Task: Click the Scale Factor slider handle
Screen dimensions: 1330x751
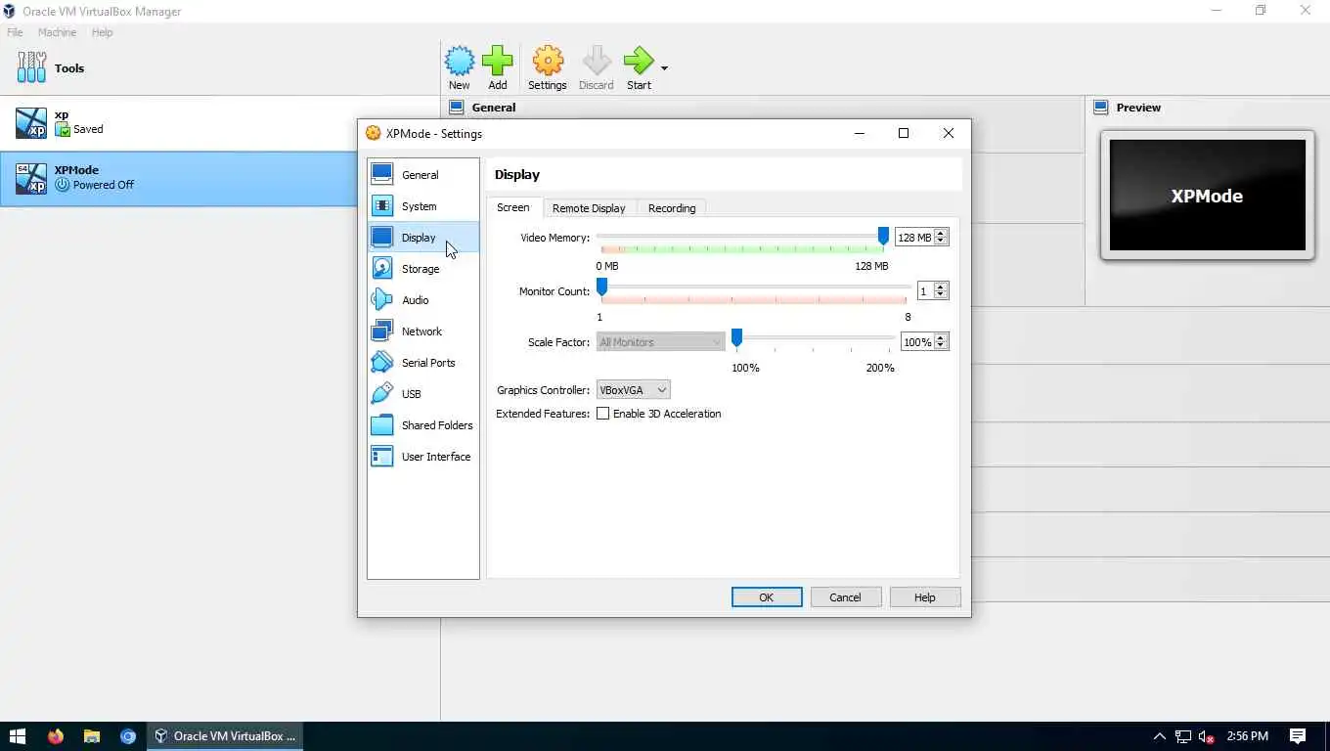Action: 737,337
